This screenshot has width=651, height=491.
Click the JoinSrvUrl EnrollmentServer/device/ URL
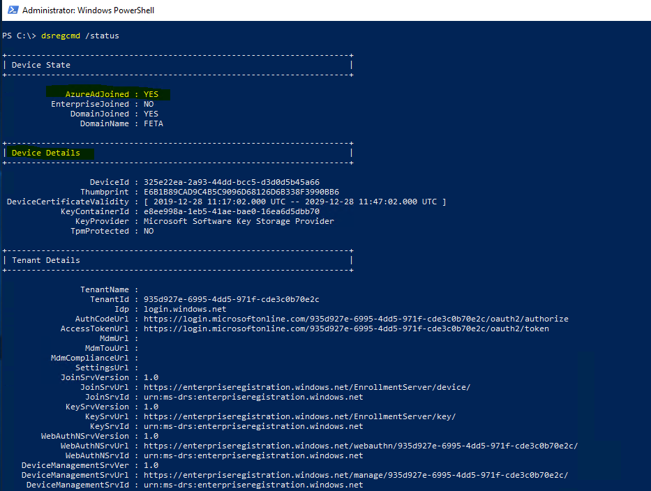307,387
